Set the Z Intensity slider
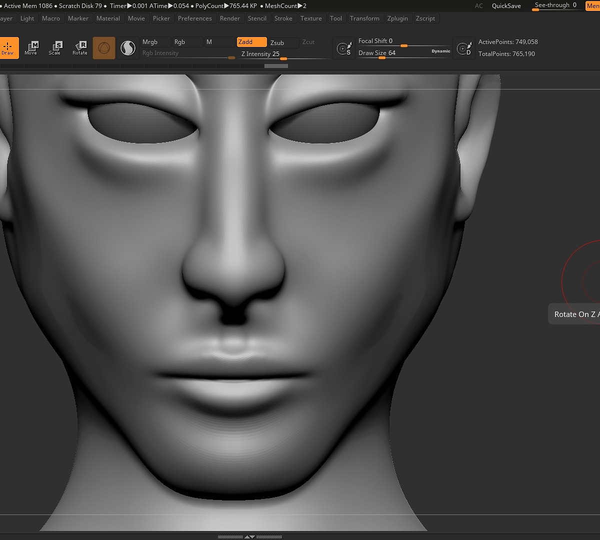 [x=284, y=54]
